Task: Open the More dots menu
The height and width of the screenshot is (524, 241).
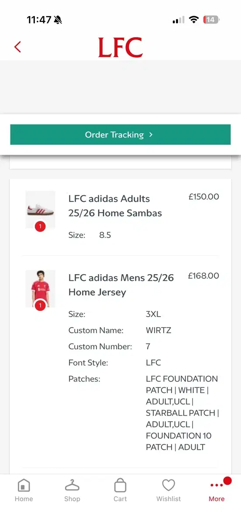Action: 217,485
